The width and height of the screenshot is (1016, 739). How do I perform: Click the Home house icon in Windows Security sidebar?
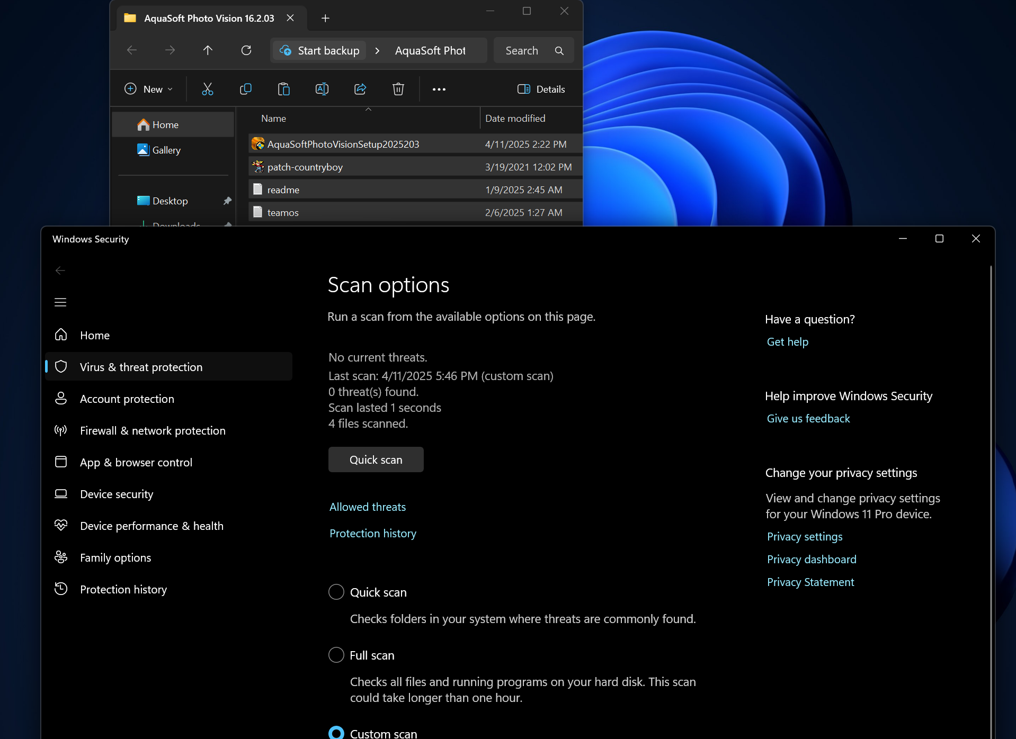pyautogui.click(x=61, y=335)
